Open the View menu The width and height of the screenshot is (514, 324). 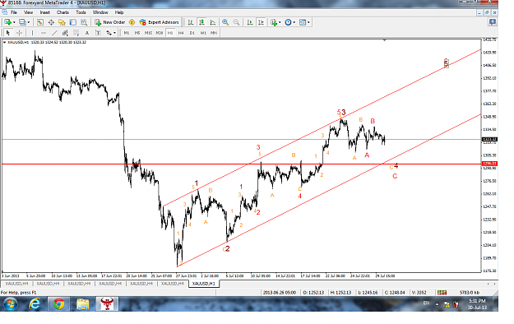[28, 12]
